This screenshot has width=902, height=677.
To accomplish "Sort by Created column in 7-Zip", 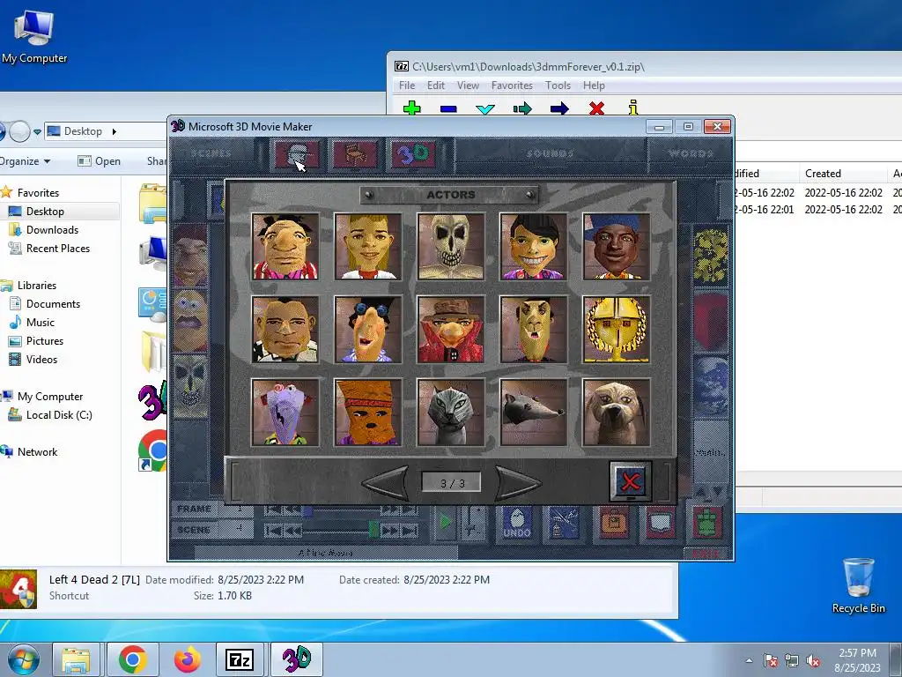I will click(843, 174).
